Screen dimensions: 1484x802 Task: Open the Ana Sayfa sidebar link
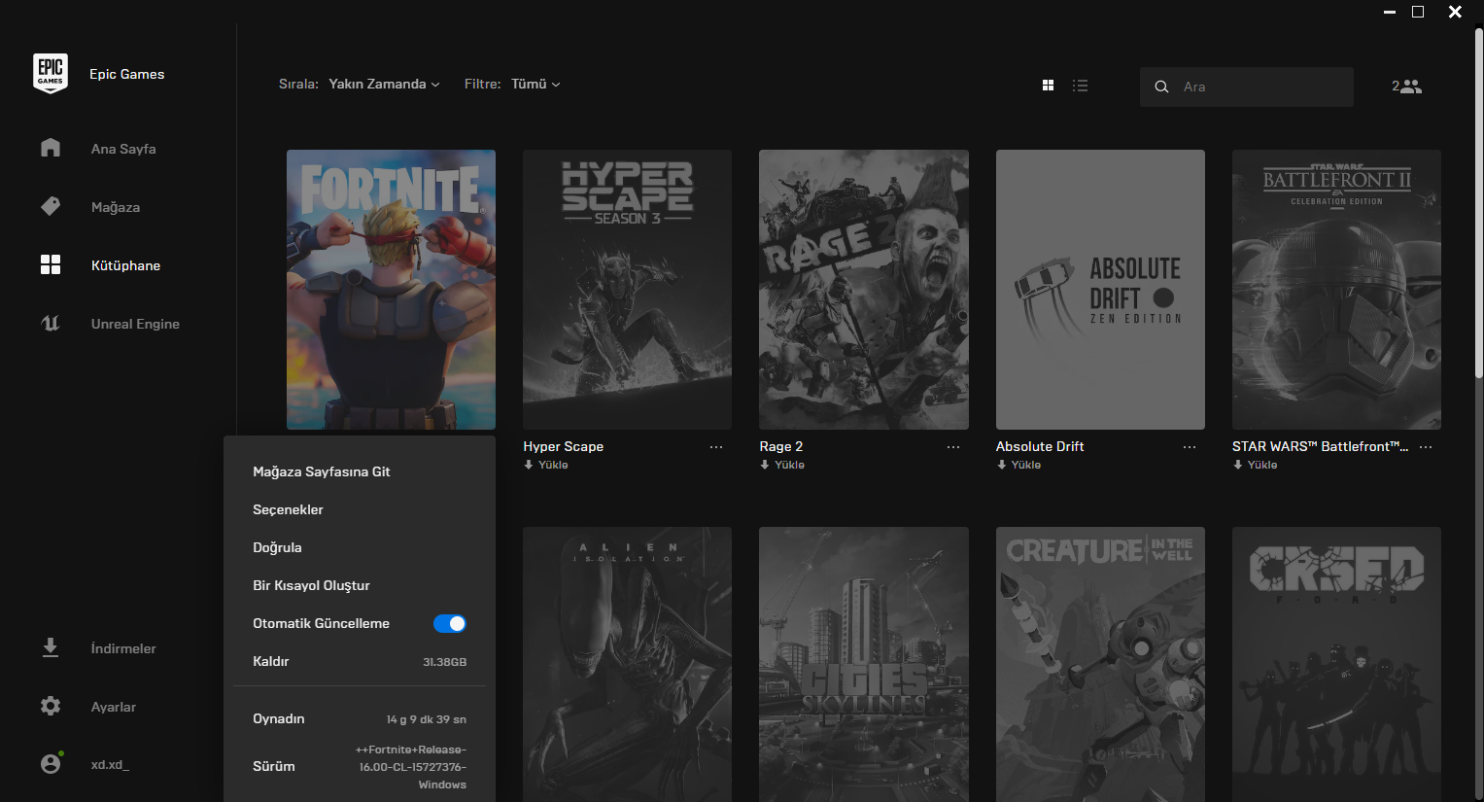(123, 149)
